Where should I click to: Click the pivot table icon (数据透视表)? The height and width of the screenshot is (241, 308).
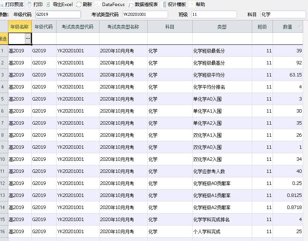coord(130,5)
